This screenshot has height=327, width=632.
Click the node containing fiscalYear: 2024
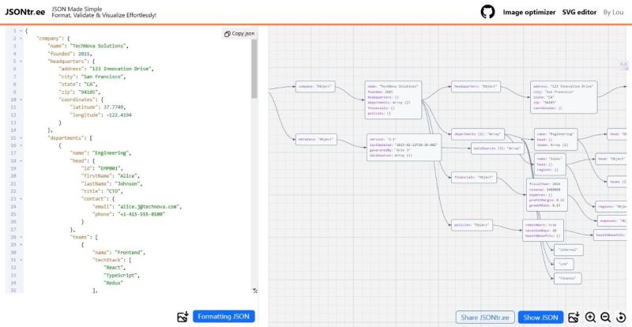point(547,195)
